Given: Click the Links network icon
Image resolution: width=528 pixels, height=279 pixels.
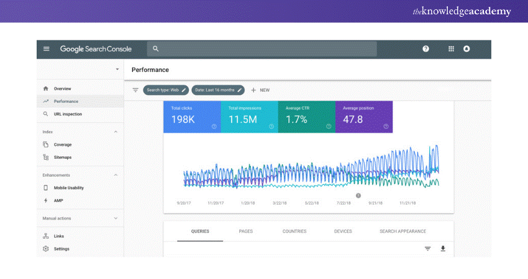Looking at the screenshot, I should coord(46,236).
